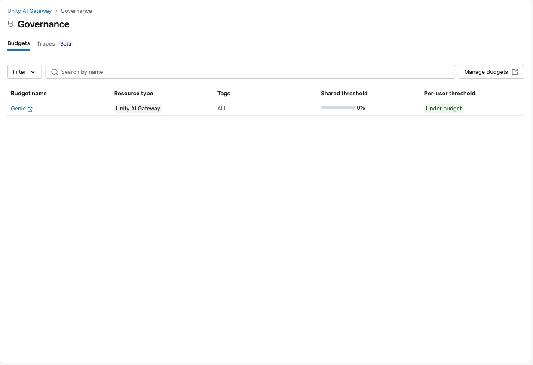Click the ALL tags cell

coord(222,109)
